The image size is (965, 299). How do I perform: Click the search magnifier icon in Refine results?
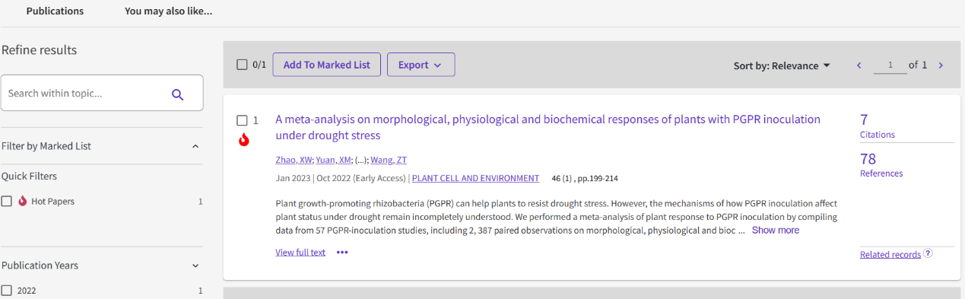point(178,94)
